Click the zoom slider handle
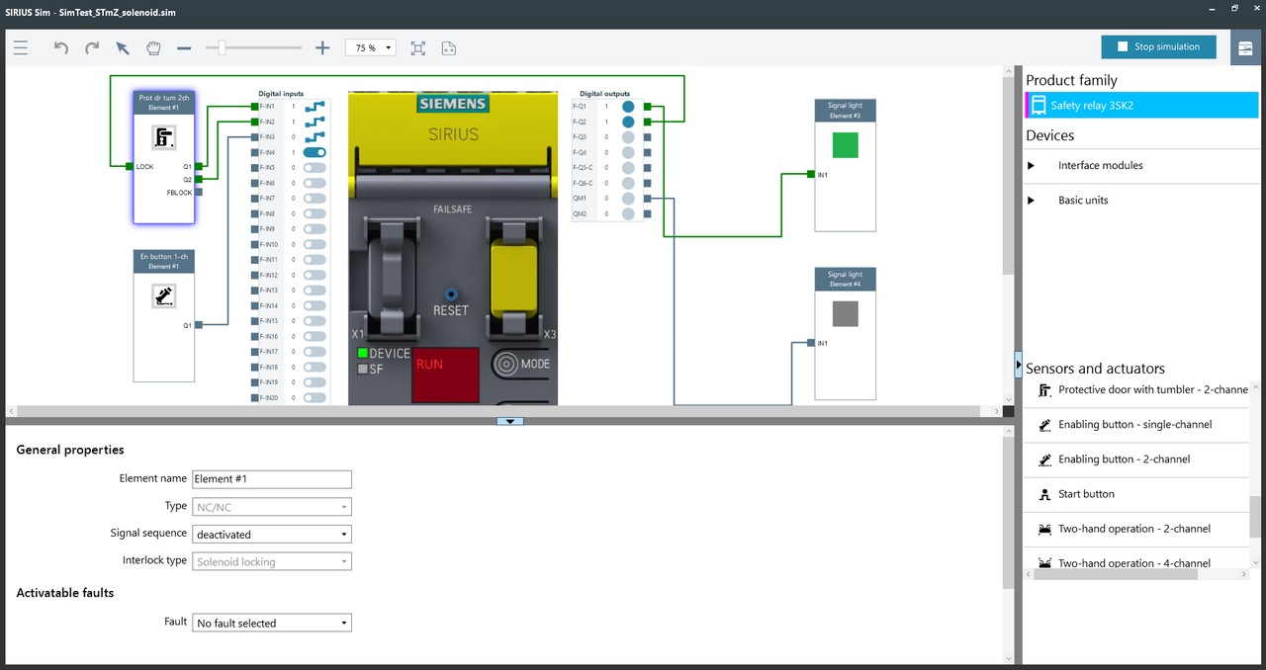 point(223,47)
